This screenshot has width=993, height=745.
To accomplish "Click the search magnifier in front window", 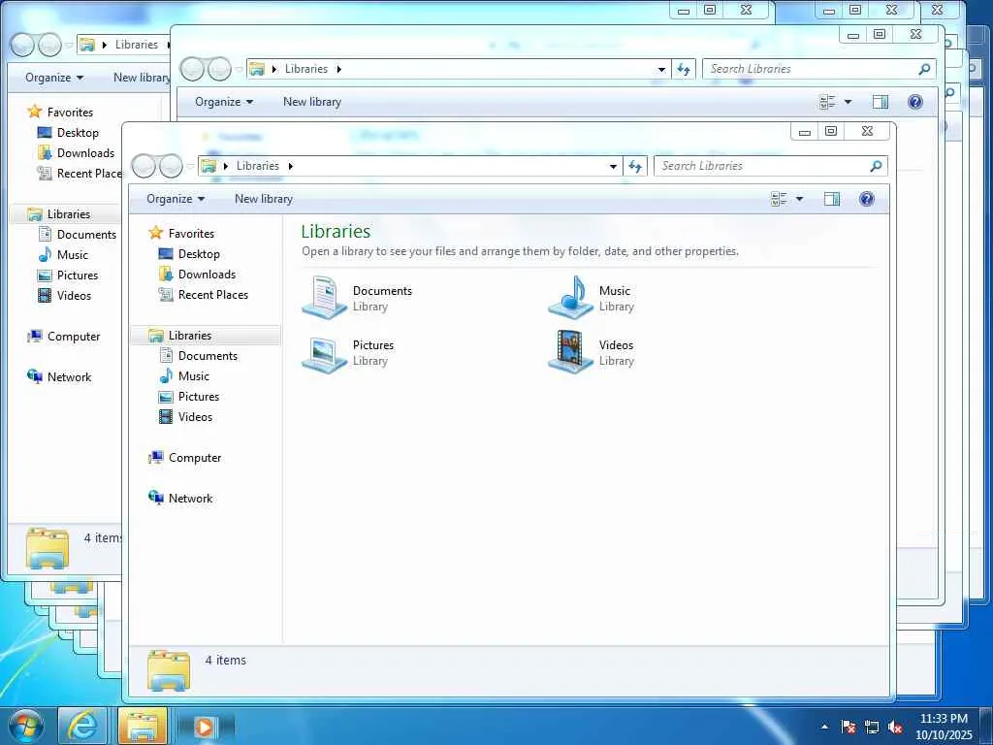I will point(876,166).
